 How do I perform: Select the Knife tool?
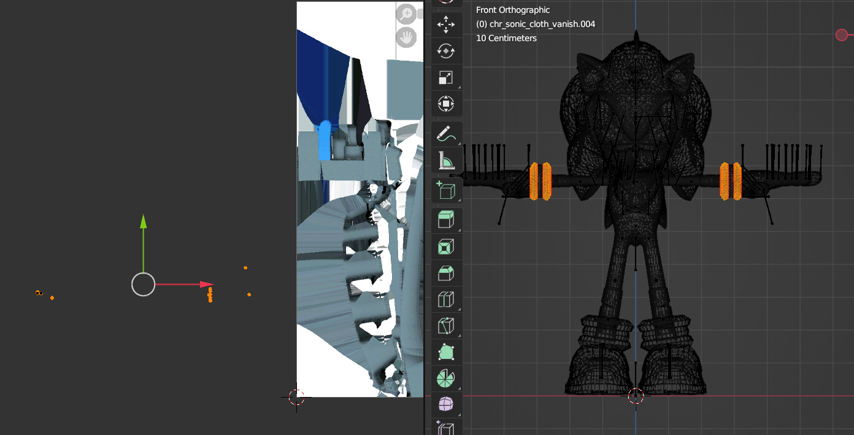(446, 325)
